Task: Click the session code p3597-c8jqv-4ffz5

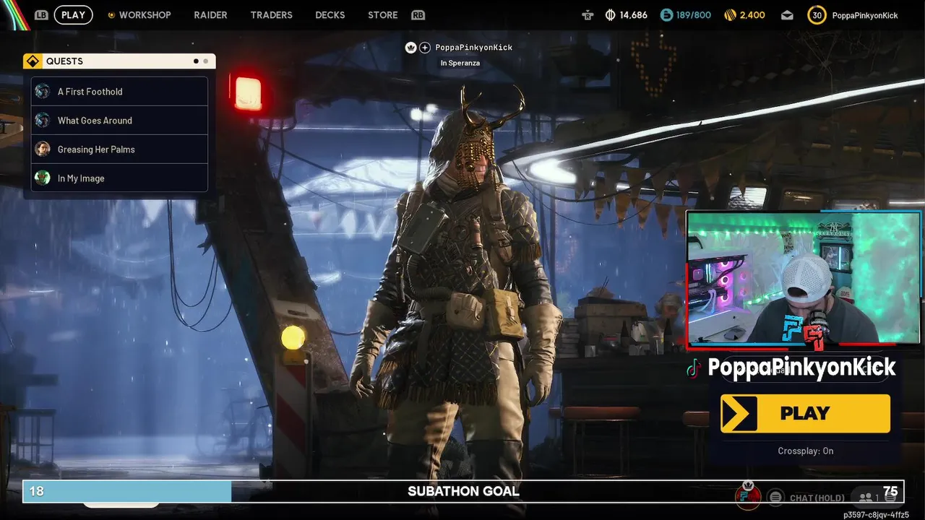Action: (876, 515)
